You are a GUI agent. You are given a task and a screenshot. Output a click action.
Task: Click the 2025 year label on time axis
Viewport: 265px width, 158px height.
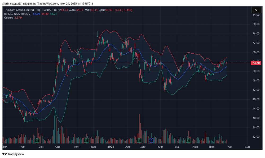[111, 147]
